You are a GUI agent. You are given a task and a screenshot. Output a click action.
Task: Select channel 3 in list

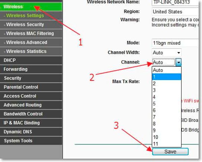coord(167,90)
